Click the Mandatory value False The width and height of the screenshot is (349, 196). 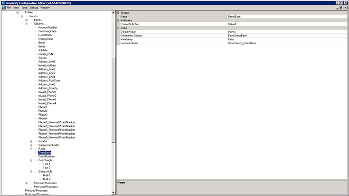287,39
